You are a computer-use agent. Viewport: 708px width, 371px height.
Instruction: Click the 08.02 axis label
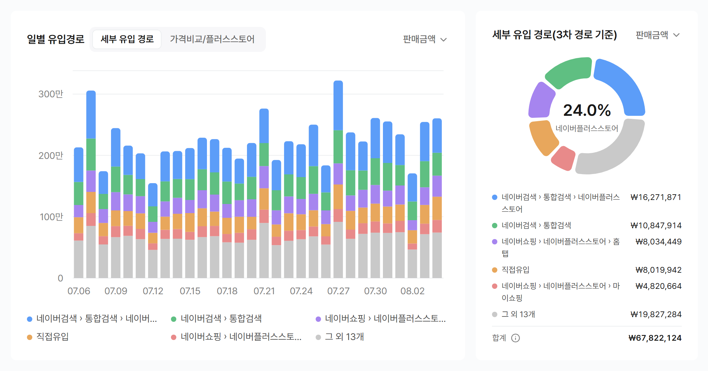(x=412, y=291)
